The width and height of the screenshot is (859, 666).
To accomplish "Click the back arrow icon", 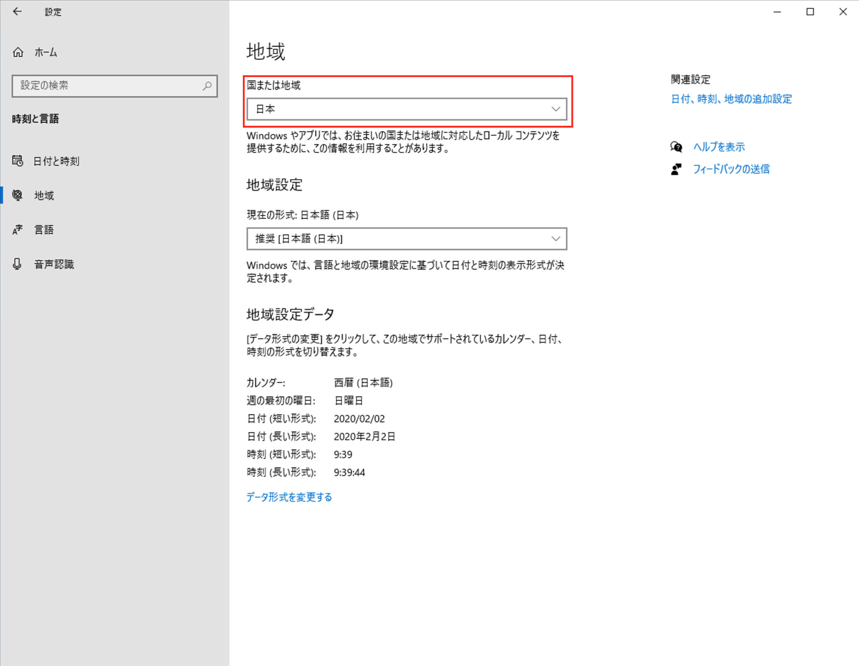I will 17,11.
